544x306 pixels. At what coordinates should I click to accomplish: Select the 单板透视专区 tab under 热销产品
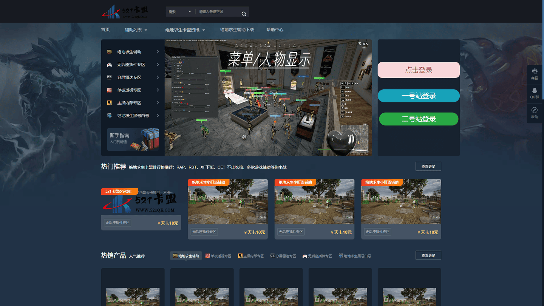pos(218,256)
